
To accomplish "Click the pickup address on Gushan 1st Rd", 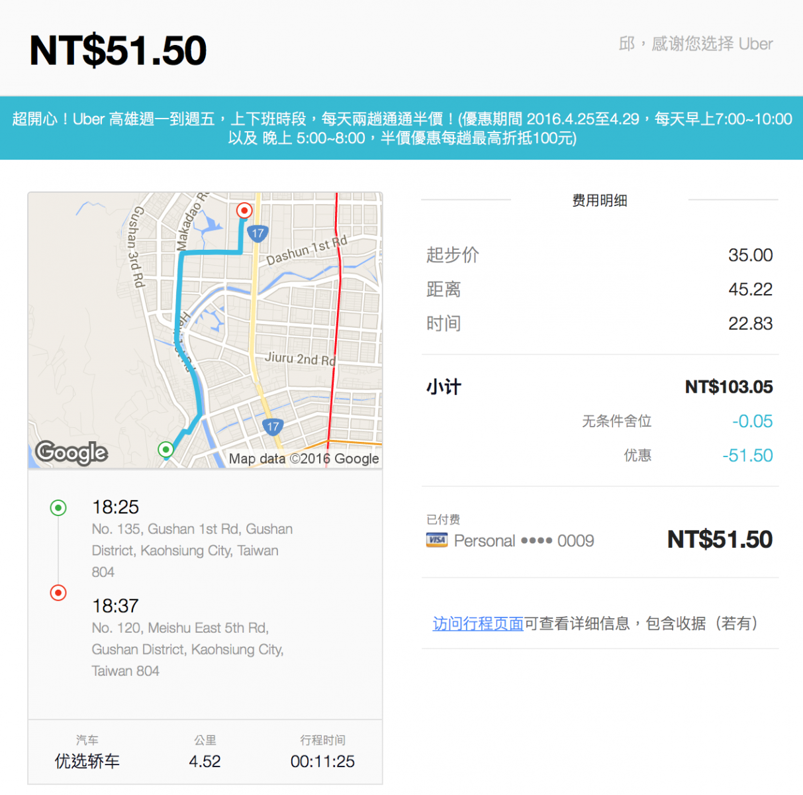I will point(192,551).
